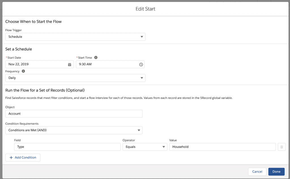The image size is (290, 179).
Task: Click the info icon beside Start Time
Action: [x=95, y=57]
